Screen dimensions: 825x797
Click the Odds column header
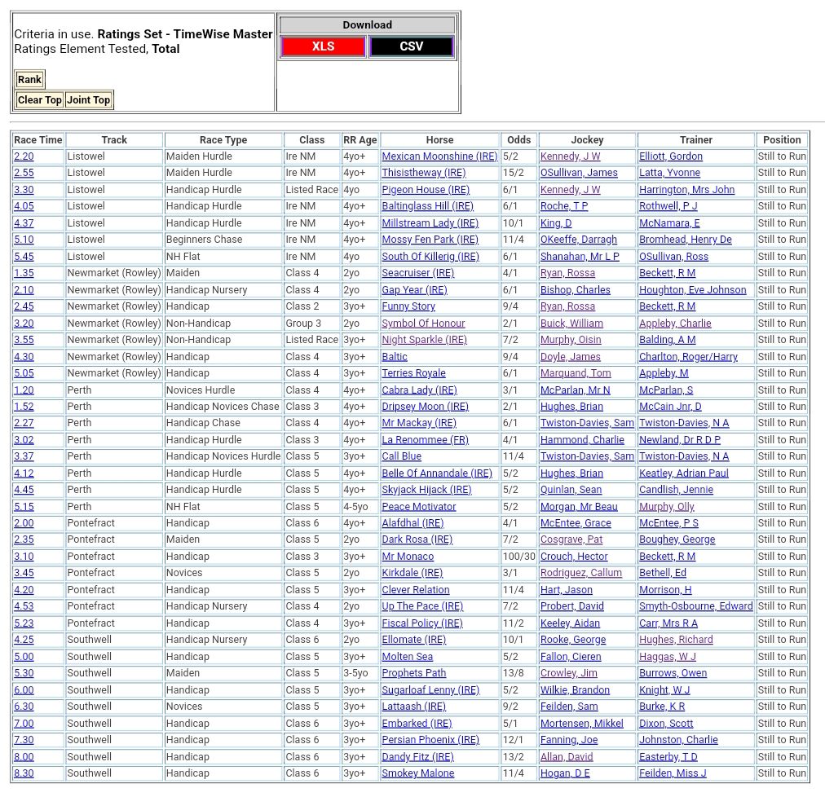pyautogui.click(x=518, y=140)
